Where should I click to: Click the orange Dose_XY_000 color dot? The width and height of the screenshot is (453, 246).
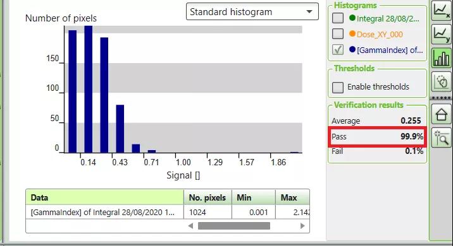[x=352, y=33]
